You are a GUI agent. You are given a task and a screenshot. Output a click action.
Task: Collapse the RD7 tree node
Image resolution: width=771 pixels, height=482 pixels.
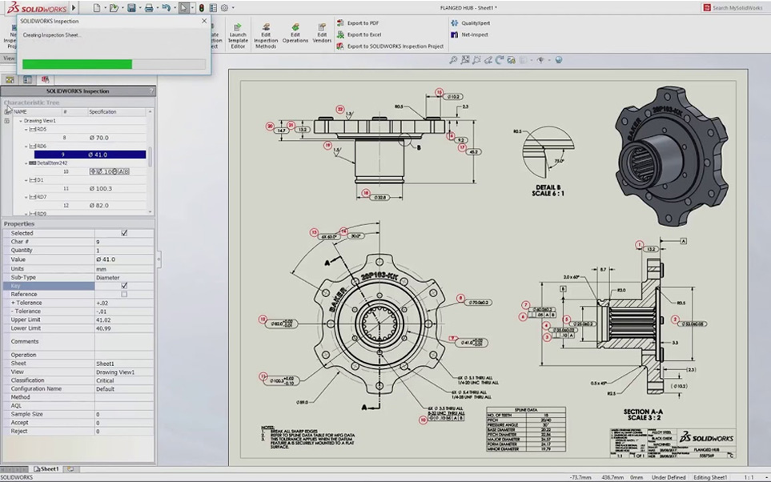[x=26, y=197]
